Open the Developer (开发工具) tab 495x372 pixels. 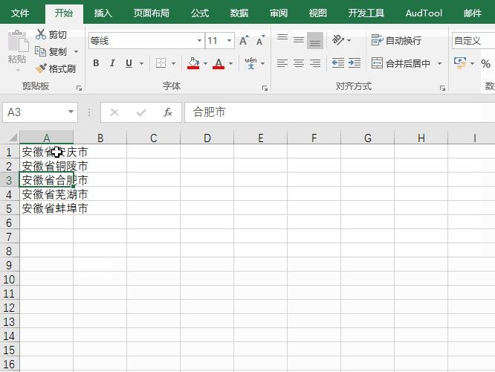point(366,13)
